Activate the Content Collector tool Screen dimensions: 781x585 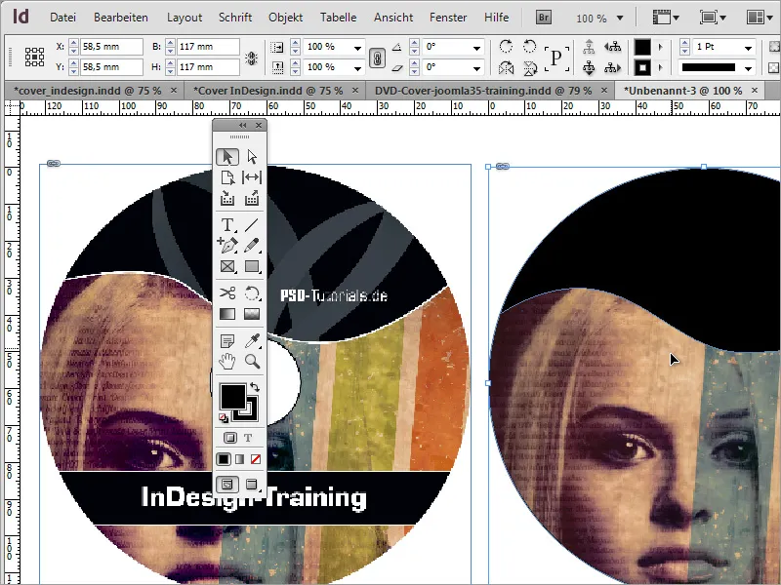point(227,199)
